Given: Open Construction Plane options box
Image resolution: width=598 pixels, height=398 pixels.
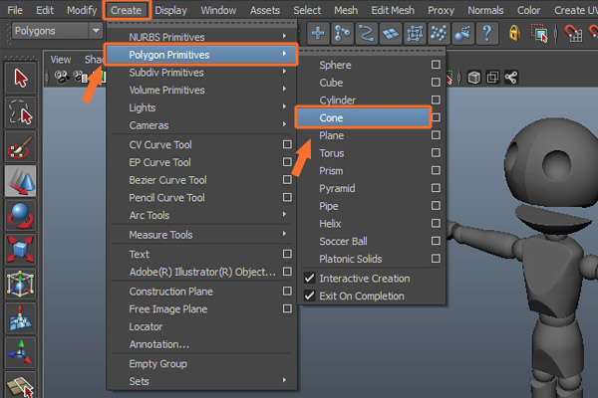Looking at the screenshot, I should (x=287, y=291).
